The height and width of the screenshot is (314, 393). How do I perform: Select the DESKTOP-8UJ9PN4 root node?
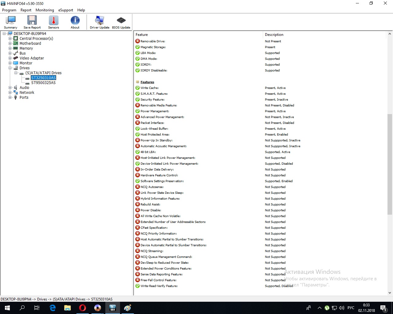(30, 34)
